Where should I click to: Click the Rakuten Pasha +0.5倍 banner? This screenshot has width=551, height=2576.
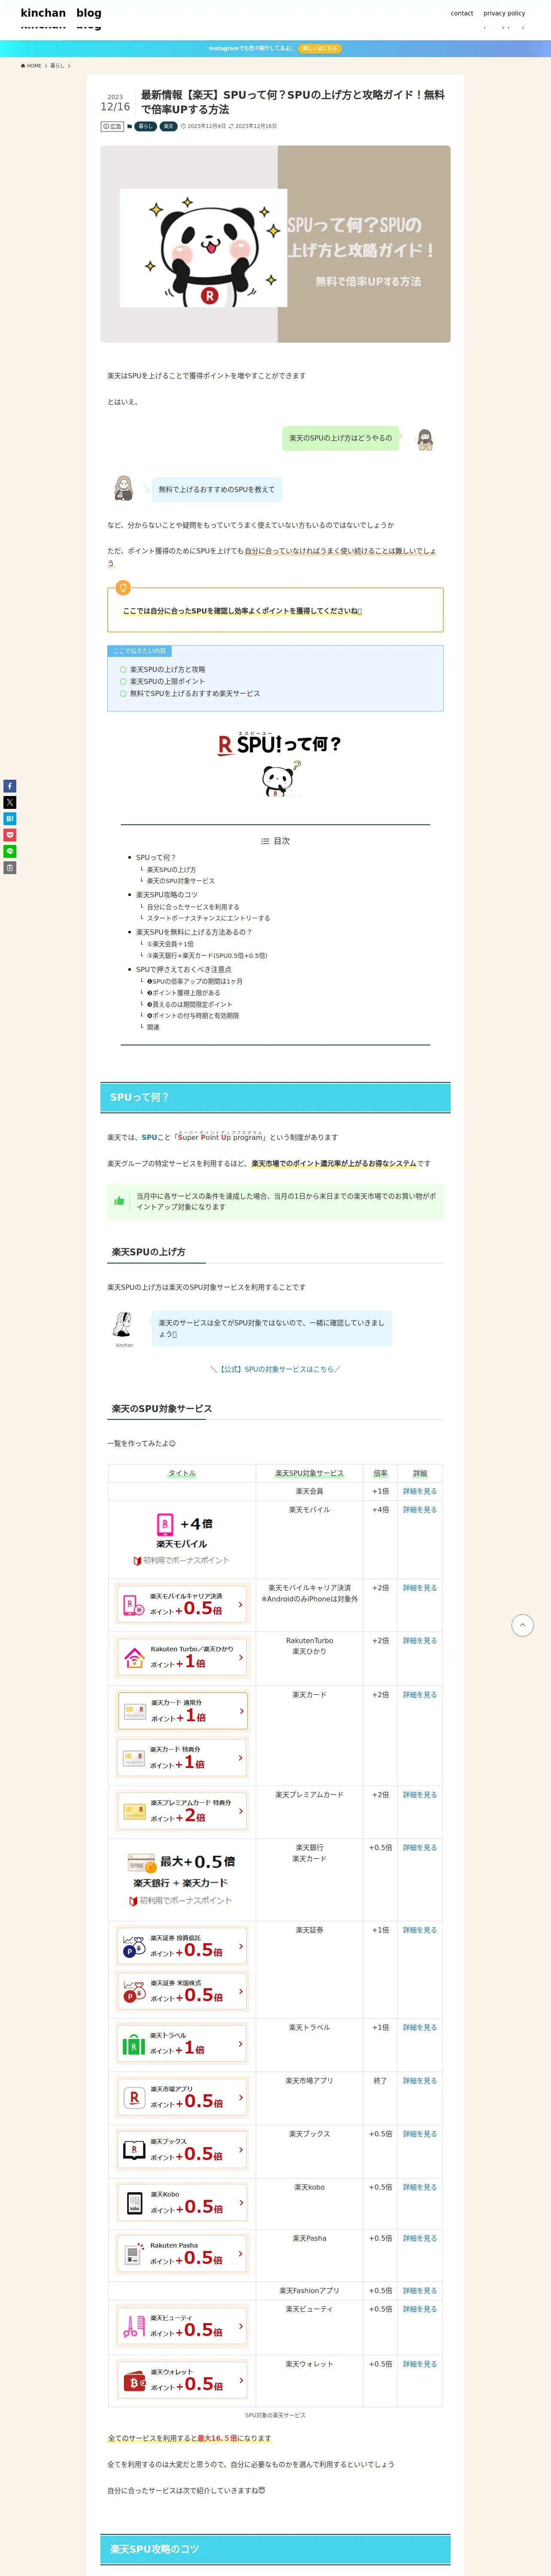coord(182,2253)
